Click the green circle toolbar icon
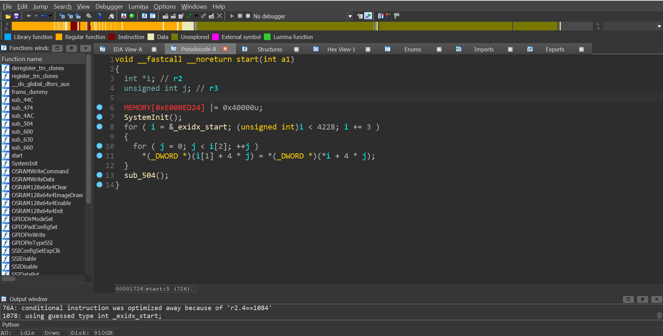Image resolution: width=663 pixels, height=336 pixels. [x=132, y=16]
